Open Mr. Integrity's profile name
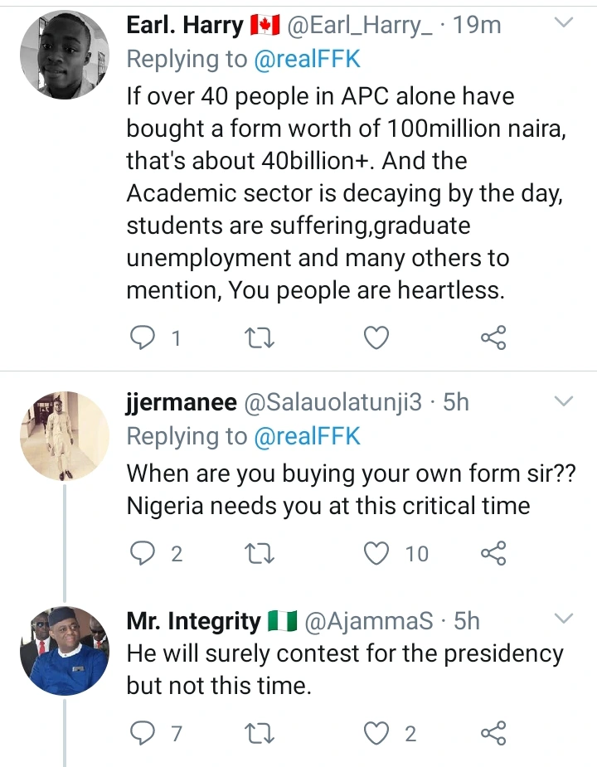This screenshot has width=597, height=767. coord(193,621)
